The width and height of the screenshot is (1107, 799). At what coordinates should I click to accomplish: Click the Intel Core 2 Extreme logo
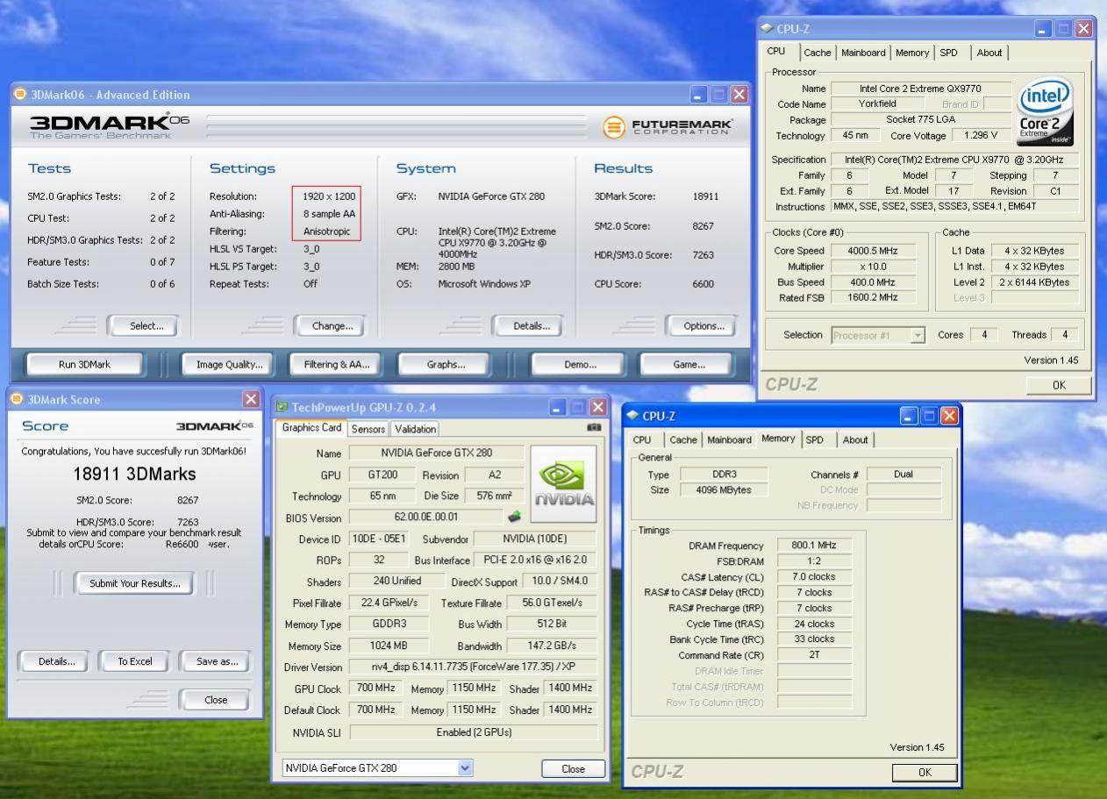point(1046,113)
